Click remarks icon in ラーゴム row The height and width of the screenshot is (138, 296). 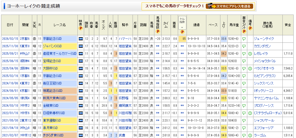point(250,135)
